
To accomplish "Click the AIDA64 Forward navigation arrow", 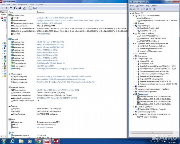I will tap(7, 8).
